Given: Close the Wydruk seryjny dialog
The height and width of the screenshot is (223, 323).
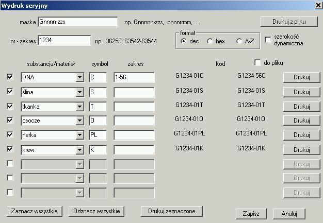Looking at the screenshot, I should [x=318, y=5].
